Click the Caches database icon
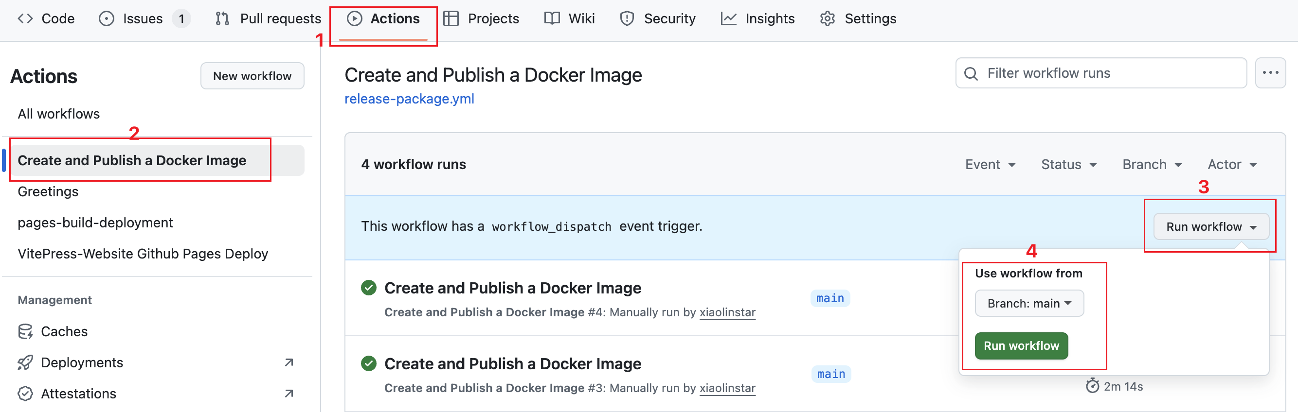 [x=25, y=331]
